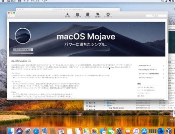The image size is (175, 134).
Task: Launch Siri from the Dock
Action: point(19,131)
